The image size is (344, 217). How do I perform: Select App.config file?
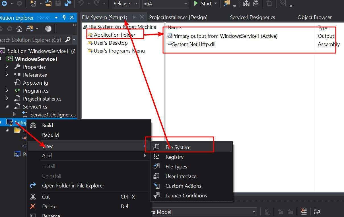click(x=35, y=83)
